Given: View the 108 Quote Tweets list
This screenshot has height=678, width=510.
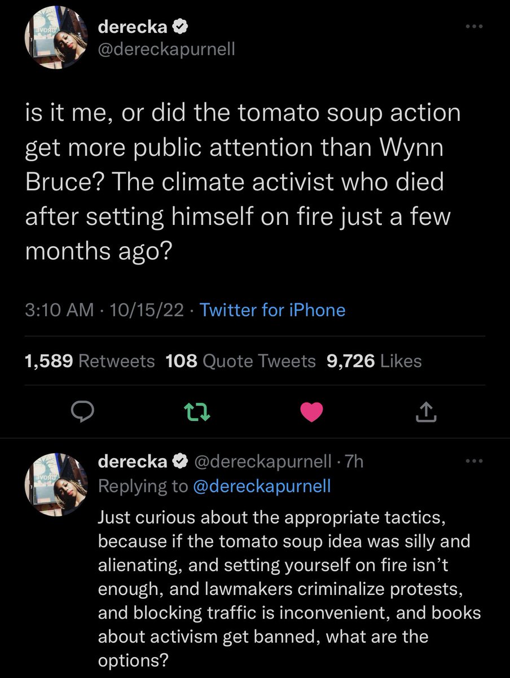Looking at the screenshot, I should point(241,360).
